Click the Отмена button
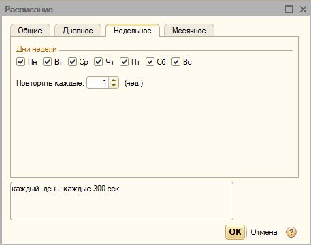The image size is (311, 245). pos(264,232)
